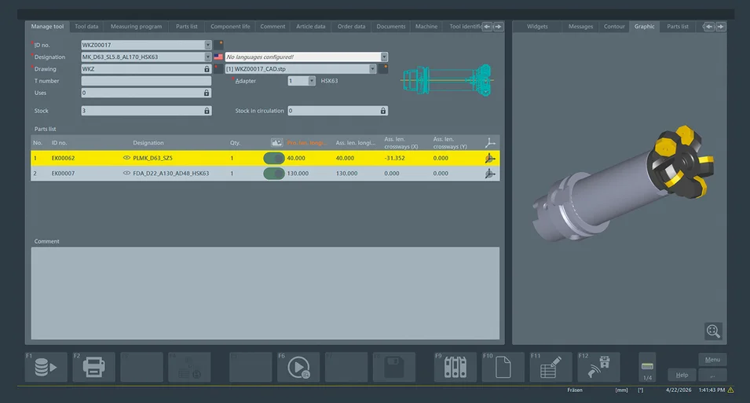Toggle the switch in row EK00007
Screen dimensions: 750x403
pos(274,174)
